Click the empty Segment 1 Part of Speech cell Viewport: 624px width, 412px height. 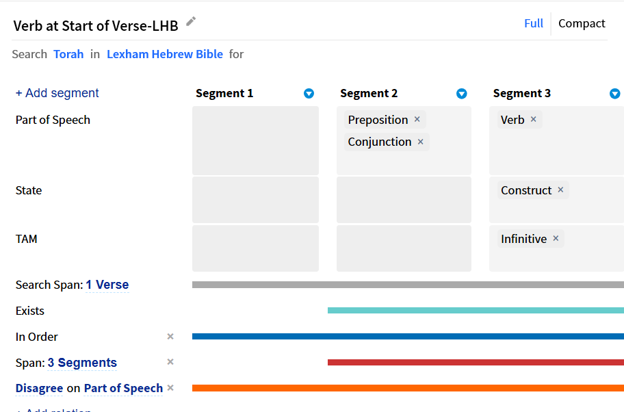[255, 140]
